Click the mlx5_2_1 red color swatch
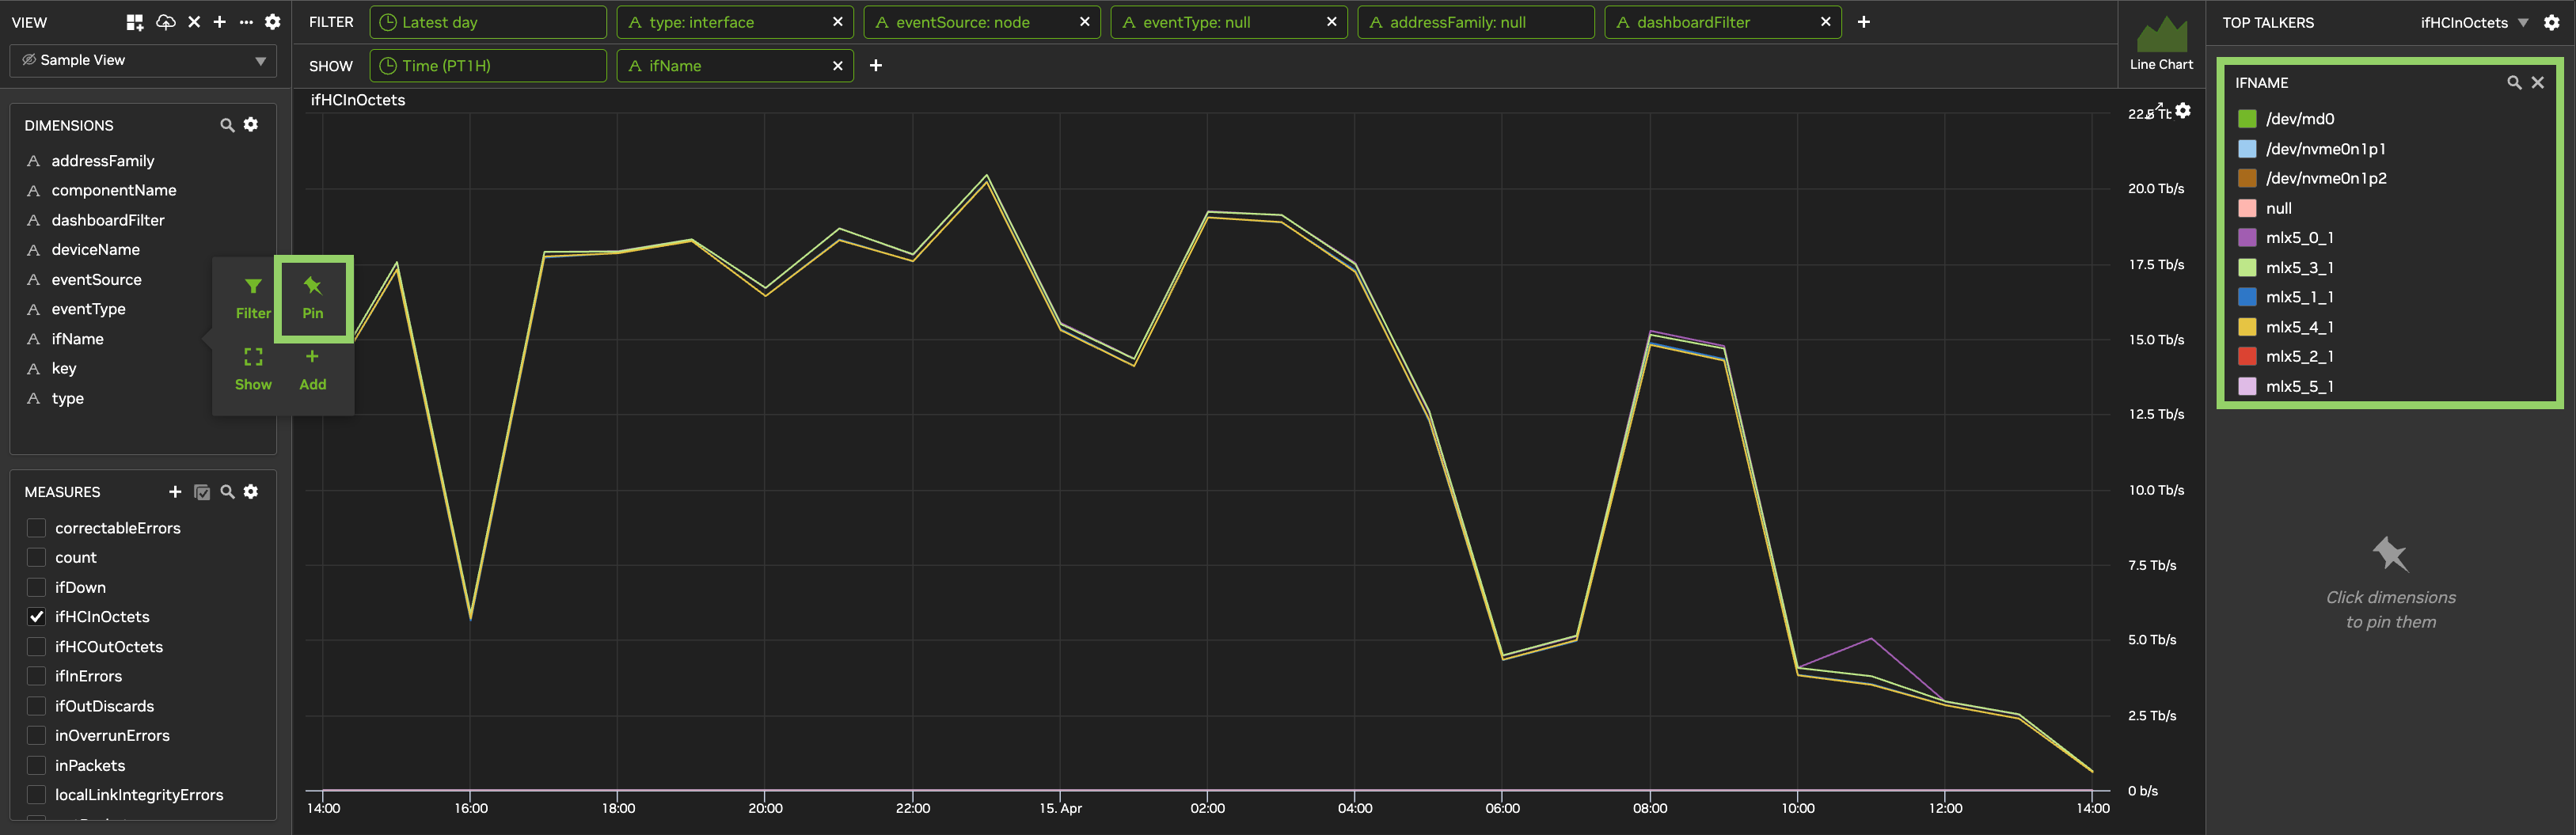The image size is (2576, 835). (2247, 356)
